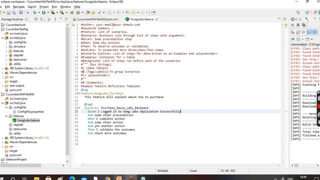The image size is (320, 180).
Task: Collapse the features package under CucumberWithTestNG
Action: (x=6, y=116)
